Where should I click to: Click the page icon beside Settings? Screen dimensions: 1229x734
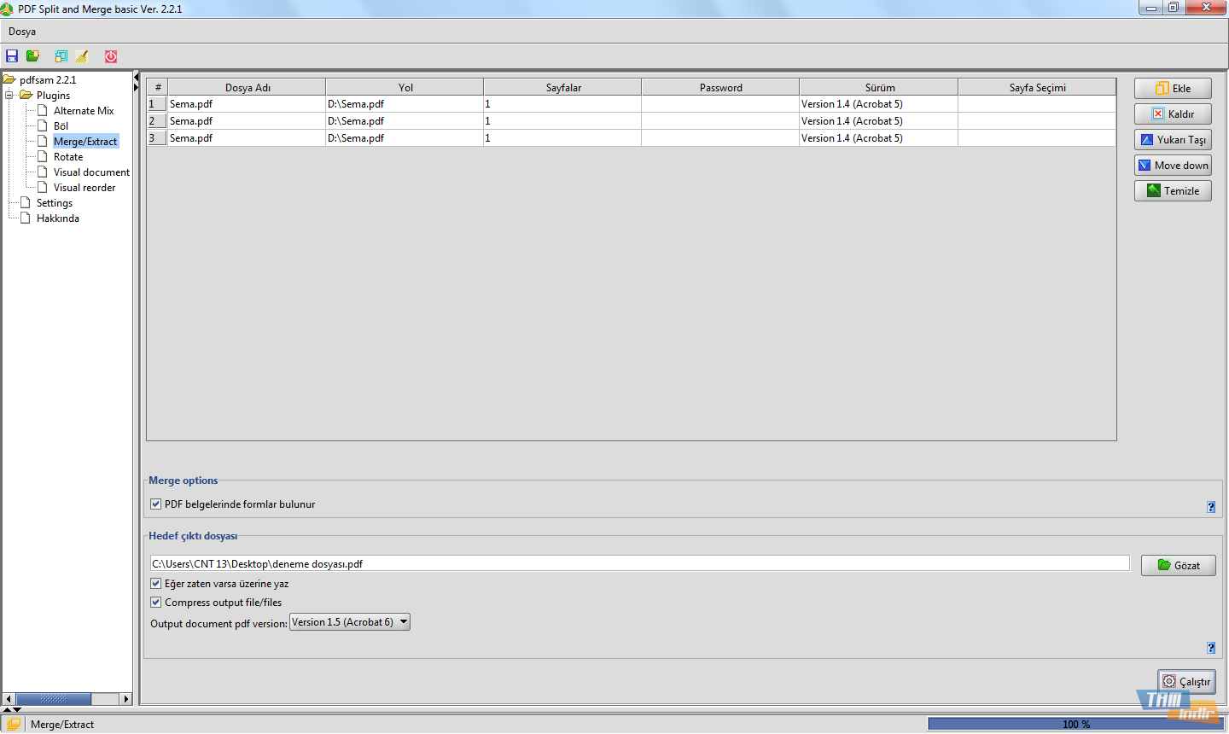(26, 202)
